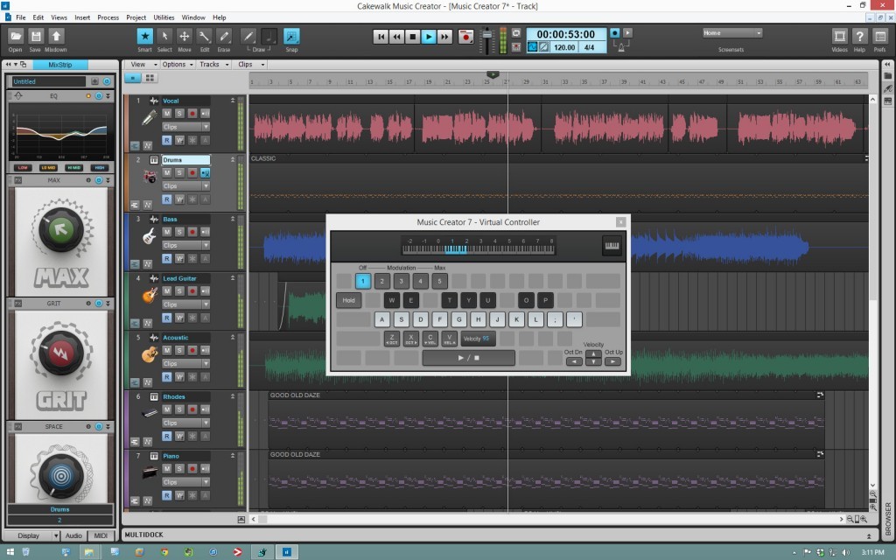This screenshot has width=896, height=560.
Task: Click the G key in Virtual Controller
Action: click(x=458, y=319)
